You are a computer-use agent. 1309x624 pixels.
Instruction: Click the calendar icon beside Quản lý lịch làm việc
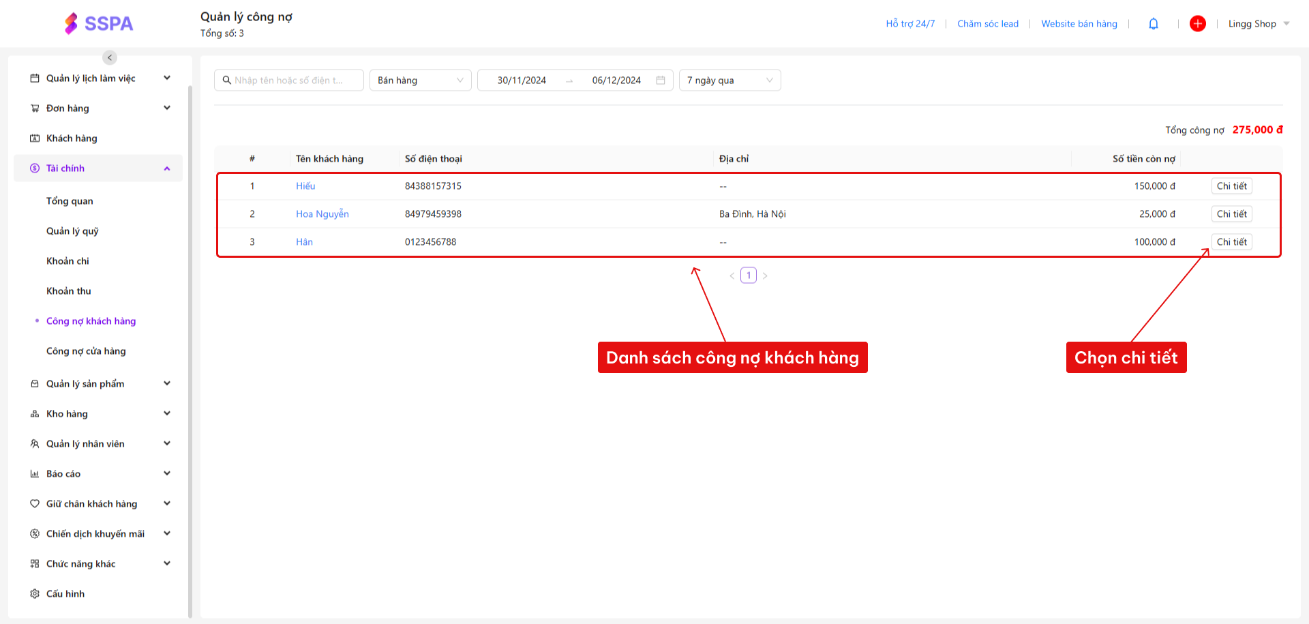point(35,78)
